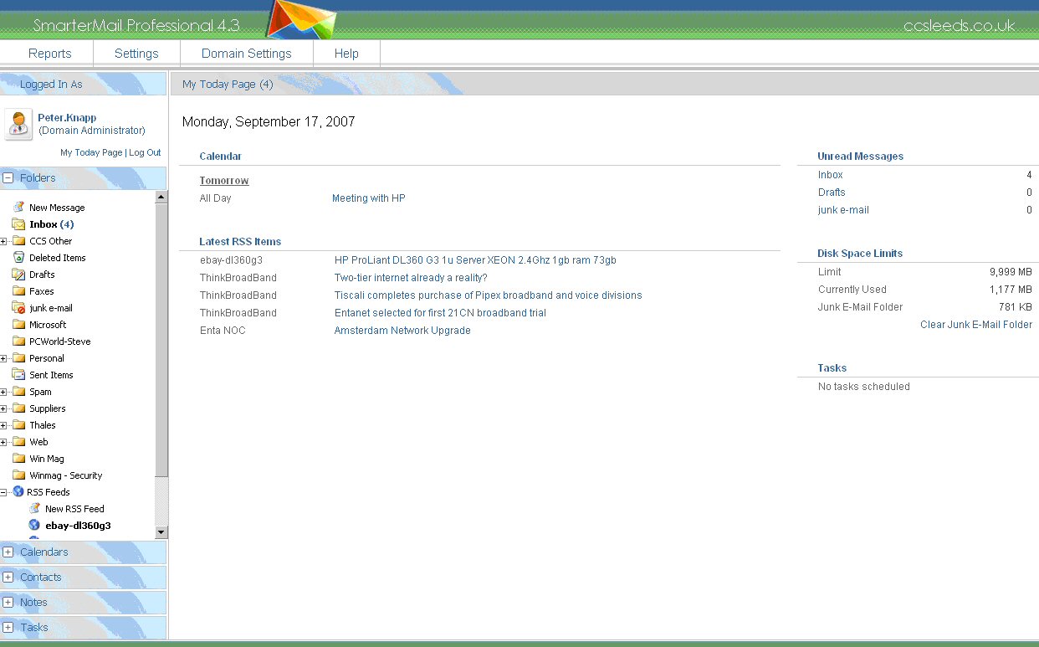This screenshot has width=1039, height=647.
Task: Expand the Contacts panel section
Action: coord(8,577)
